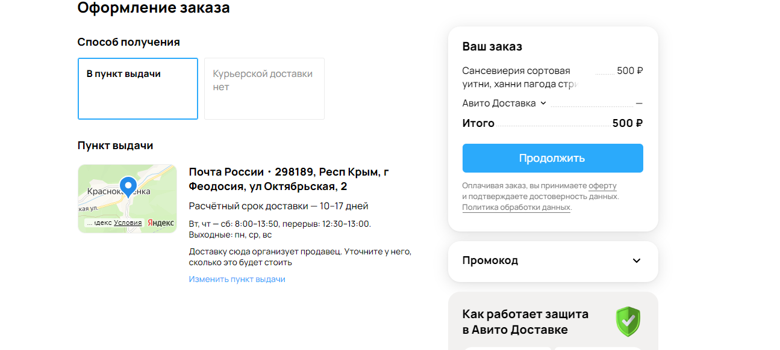Click the blue map pin marker
Viewport: 780px width, 350px height.
[x=127, y=186]
